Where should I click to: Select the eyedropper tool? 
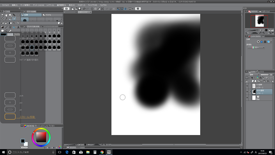[6, 19]
